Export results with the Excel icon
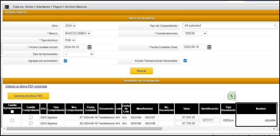The image size is (280, 136). coord(232,96)
